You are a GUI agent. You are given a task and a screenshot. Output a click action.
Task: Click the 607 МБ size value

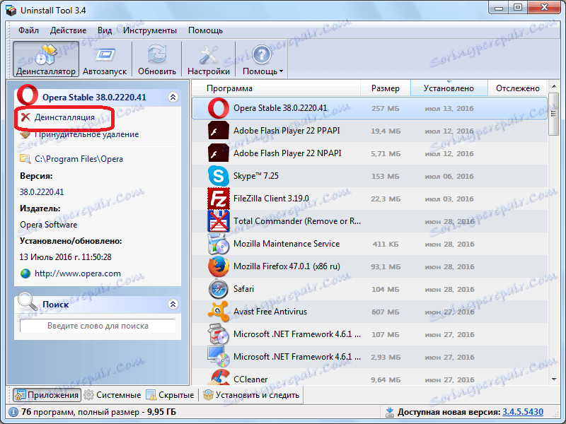[385, 312]
